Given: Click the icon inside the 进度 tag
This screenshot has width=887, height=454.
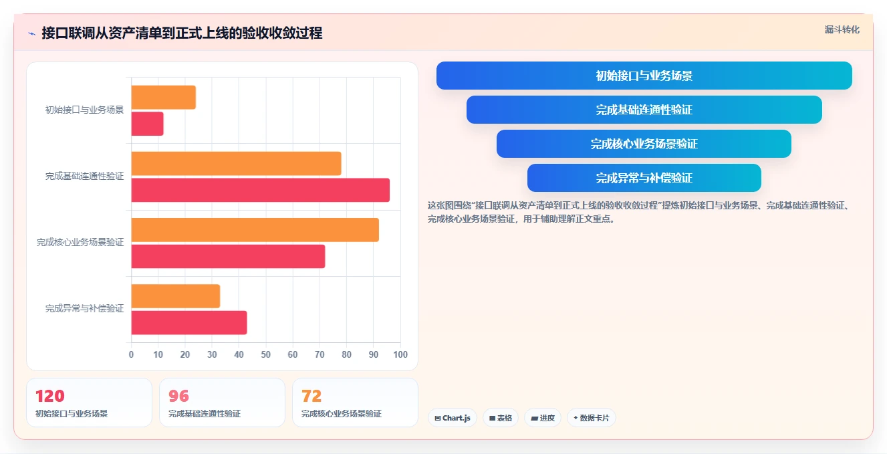Looking at the screenshot, I should 534,419.
